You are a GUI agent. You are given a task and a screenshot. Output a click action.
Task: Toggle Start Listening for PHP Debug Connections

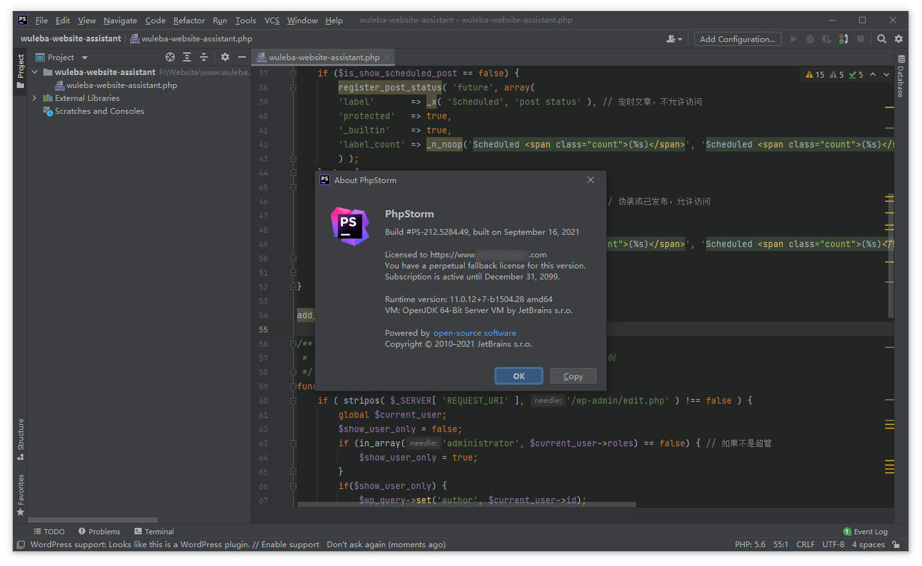click(x=844, y=39)
